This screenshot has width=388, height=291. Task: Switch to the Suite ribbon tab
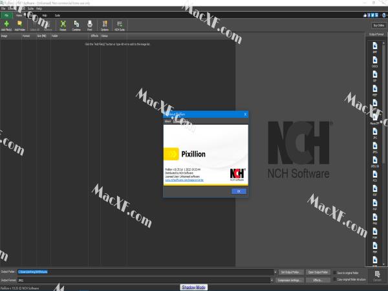pos(58,16)
